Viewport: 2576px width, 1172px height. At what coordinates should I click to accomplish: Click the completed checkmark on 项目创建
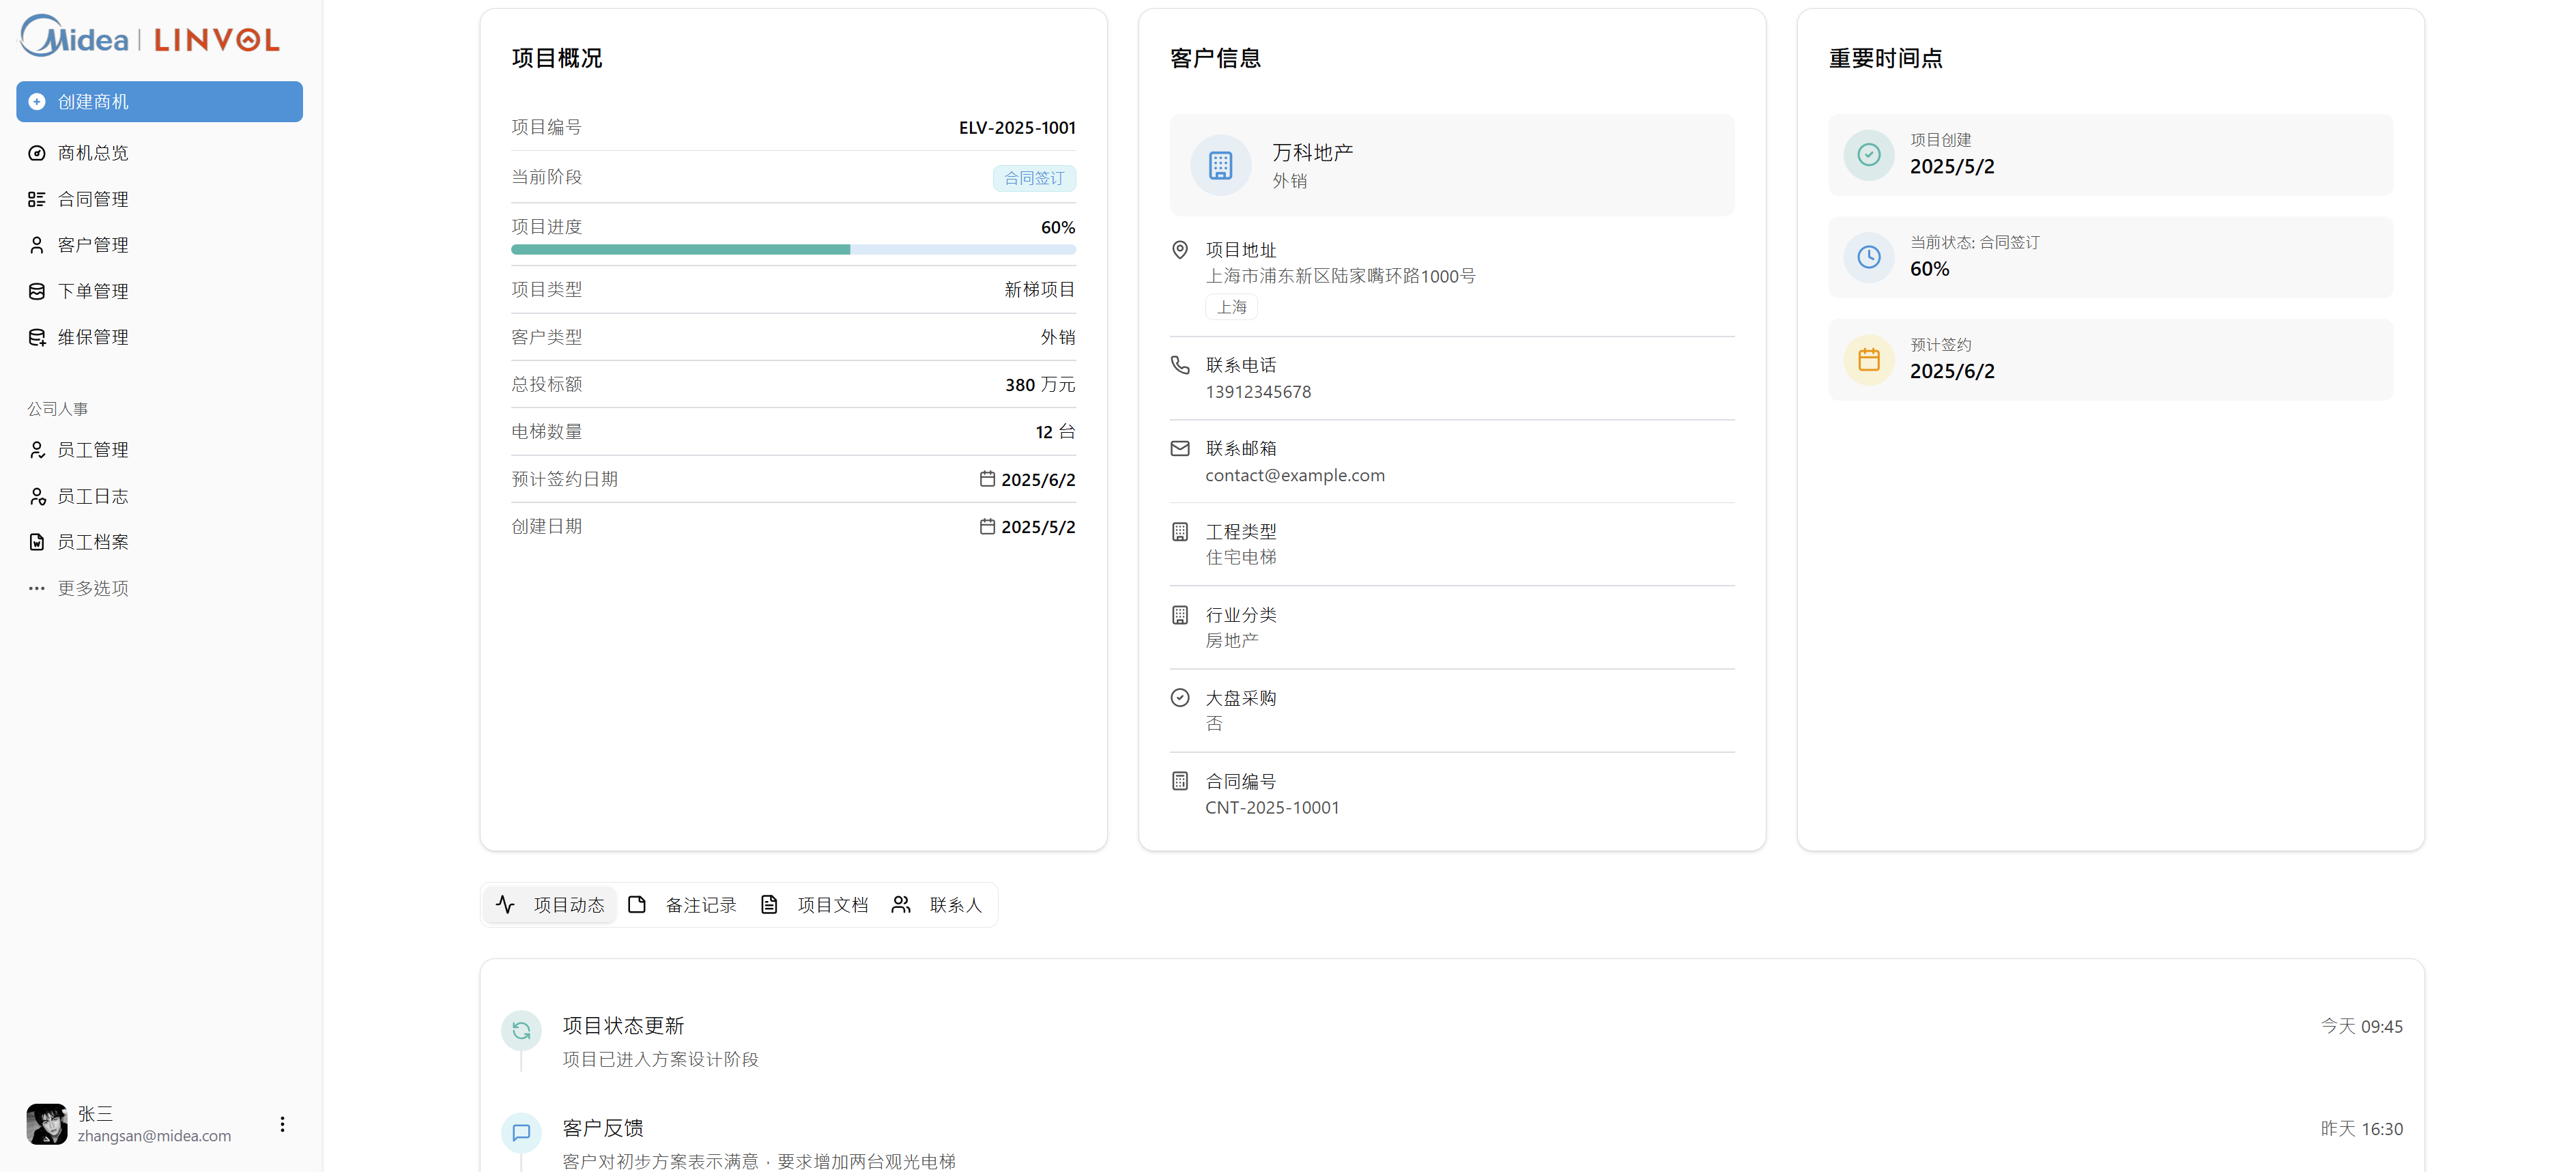(x=1868, y=155)
